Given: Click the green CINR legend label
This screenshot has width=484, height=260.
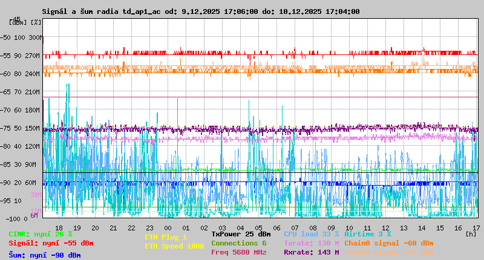Looking at the screenshot, I should tap(41, 234).
